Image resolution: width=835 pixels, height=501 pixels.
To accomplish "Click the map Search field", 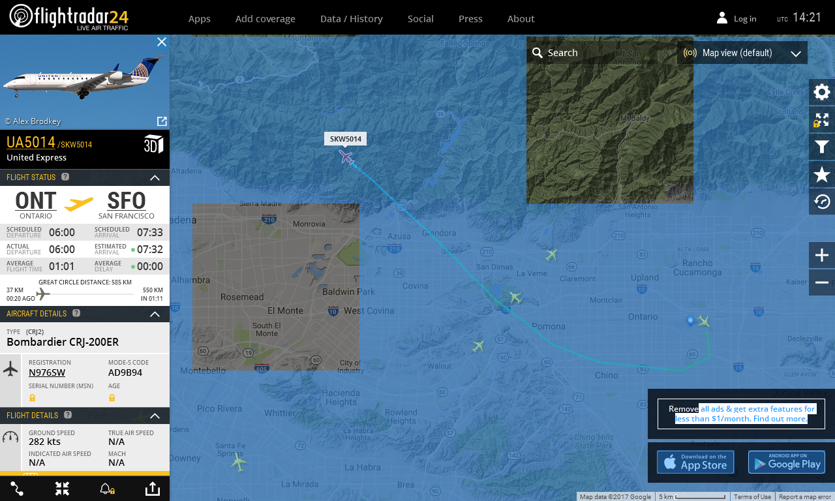I will coord(601,53).
